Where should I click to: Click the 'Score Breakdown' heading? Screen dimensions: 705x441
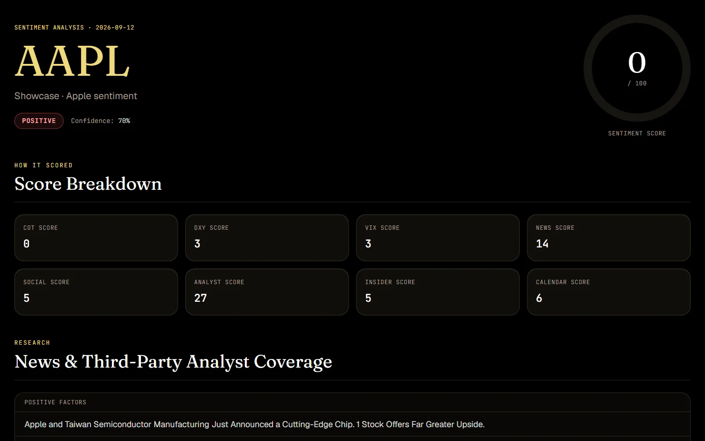tap(88, 184)
